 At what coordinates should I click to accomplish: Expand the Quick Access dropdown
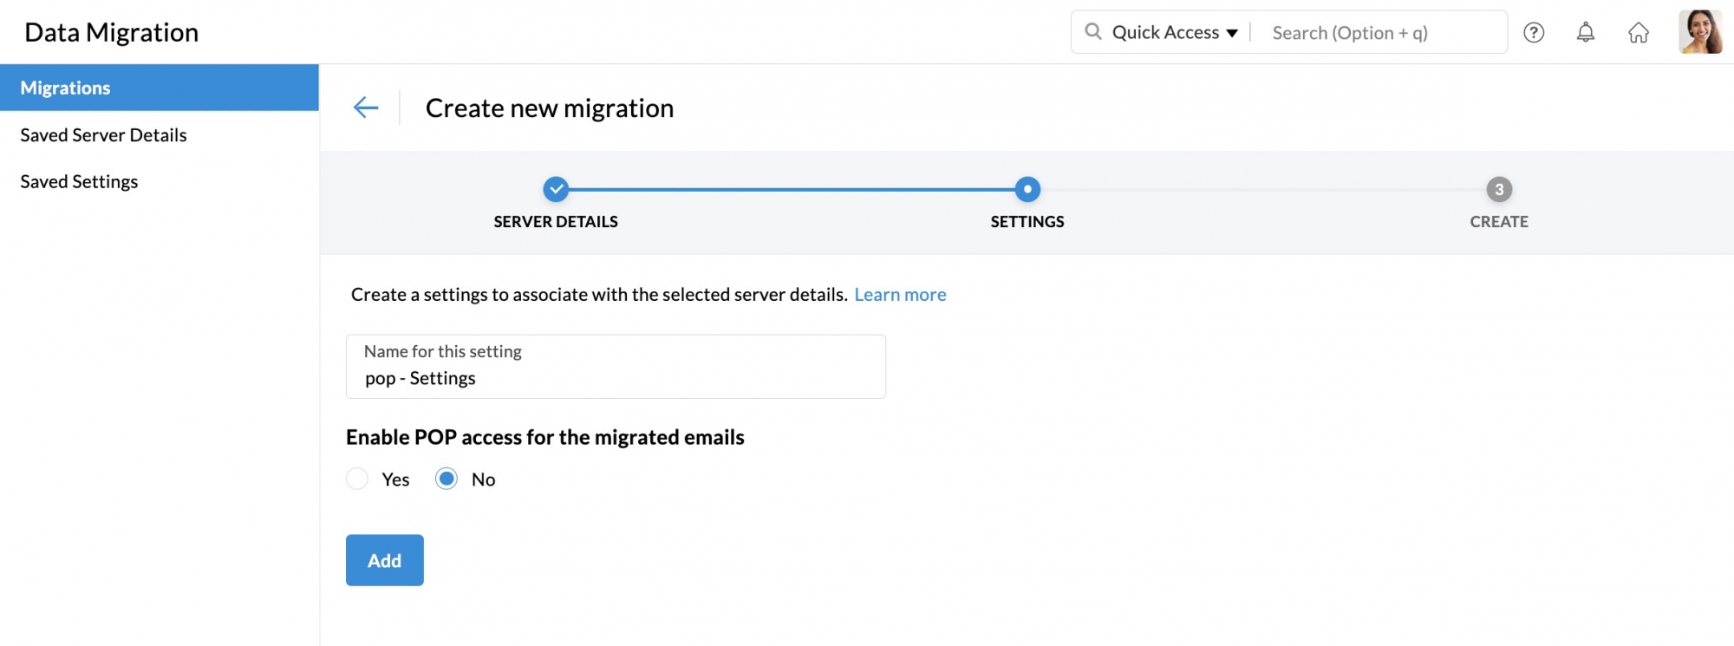[1174, 33]
